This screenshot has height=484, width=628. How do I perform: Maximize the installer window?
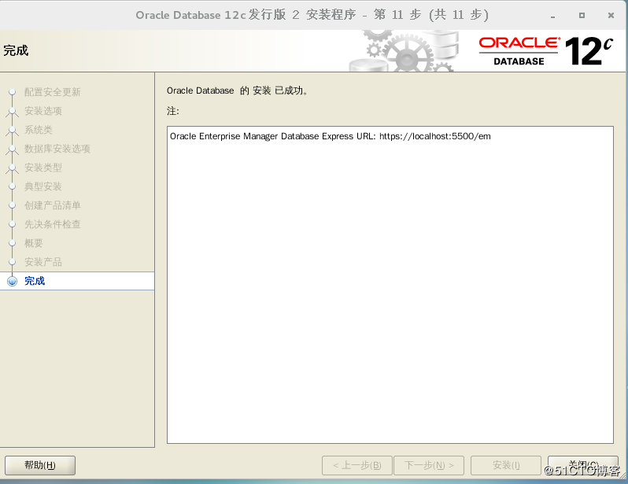(582, 15)
